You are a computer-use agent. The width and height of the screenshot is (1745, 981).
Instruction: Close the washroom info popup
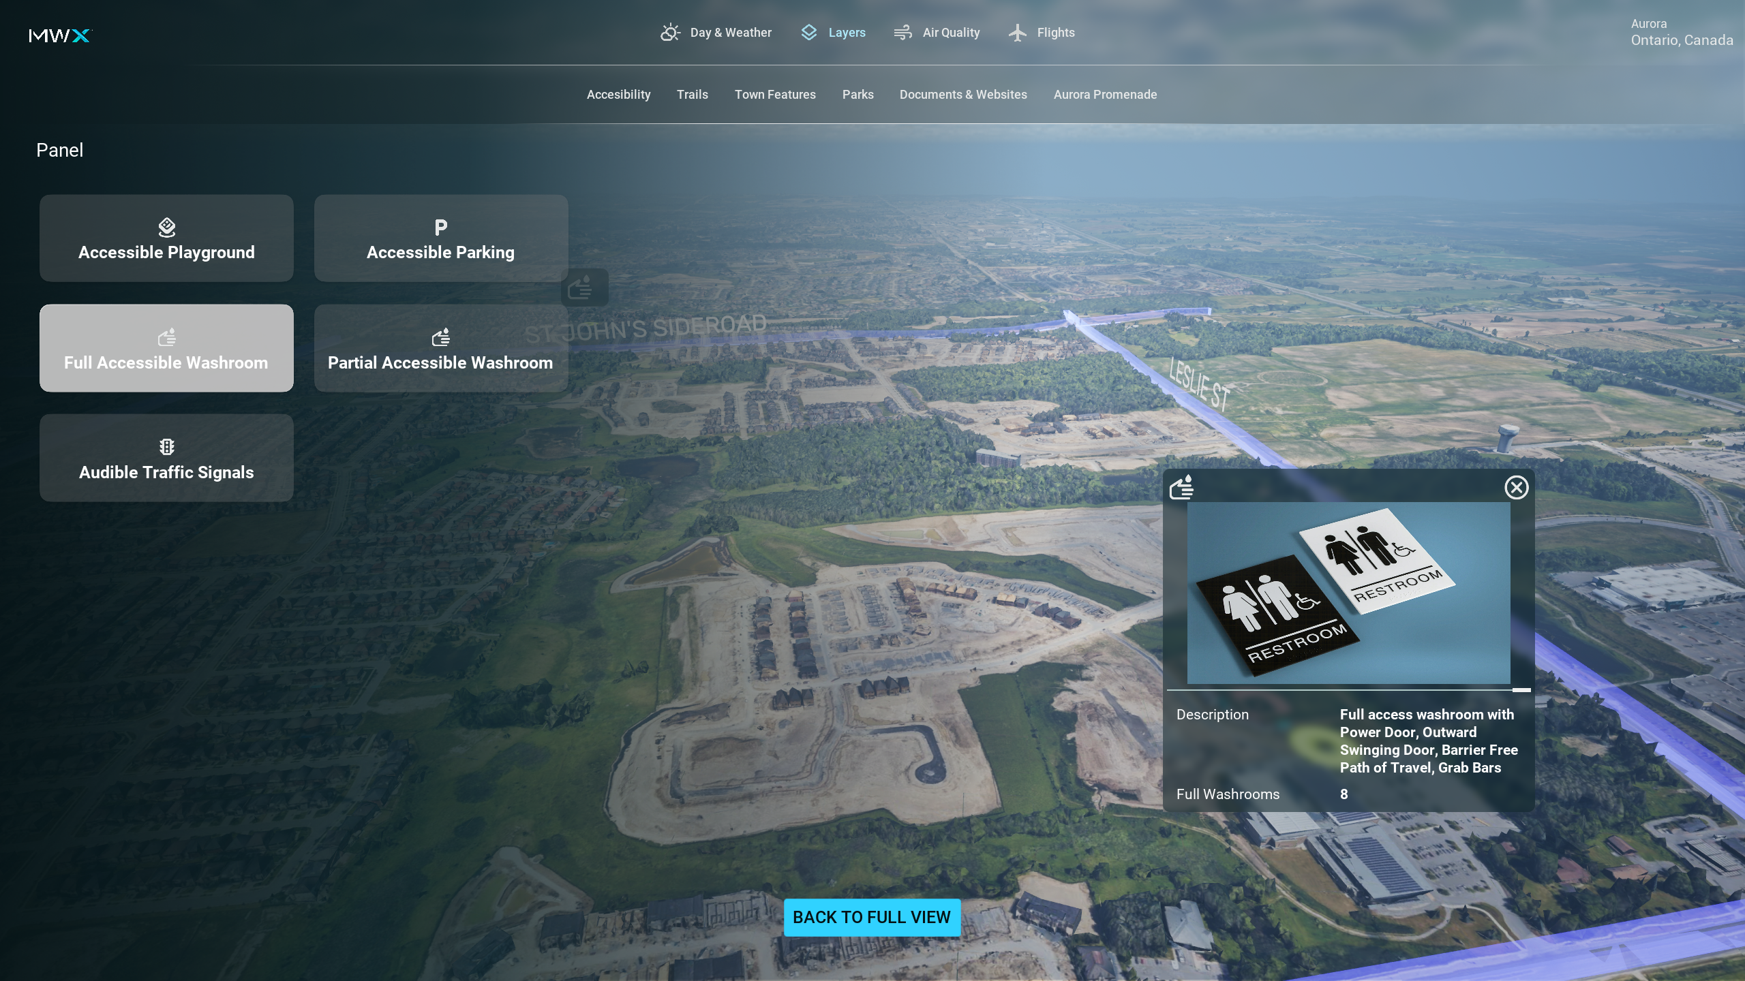click(x=1516, y=487)
